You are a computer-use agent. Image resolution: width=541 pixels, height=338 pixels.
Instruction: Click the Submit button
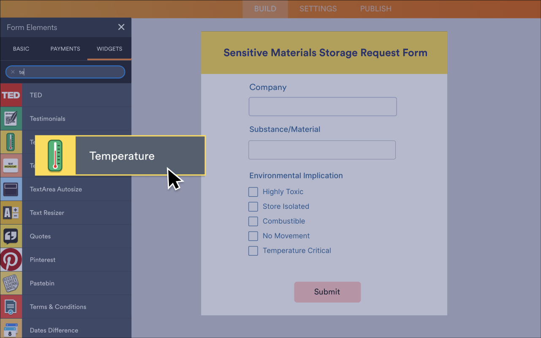327,292
